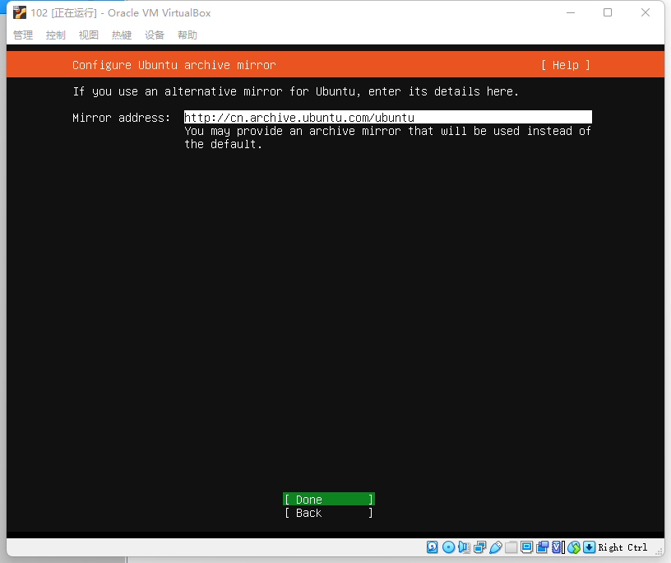Click the Right Ctrl host key label

pos(622,547)
